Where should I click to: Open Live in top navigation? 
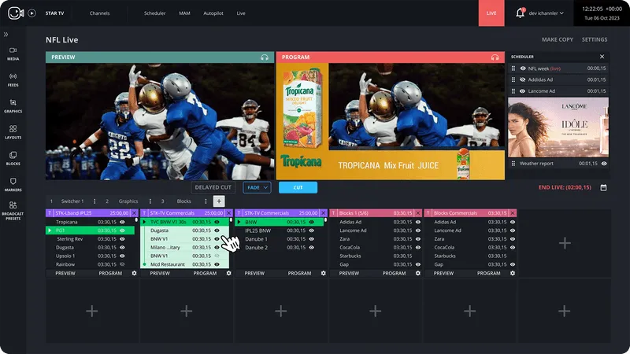pos(241,13)
